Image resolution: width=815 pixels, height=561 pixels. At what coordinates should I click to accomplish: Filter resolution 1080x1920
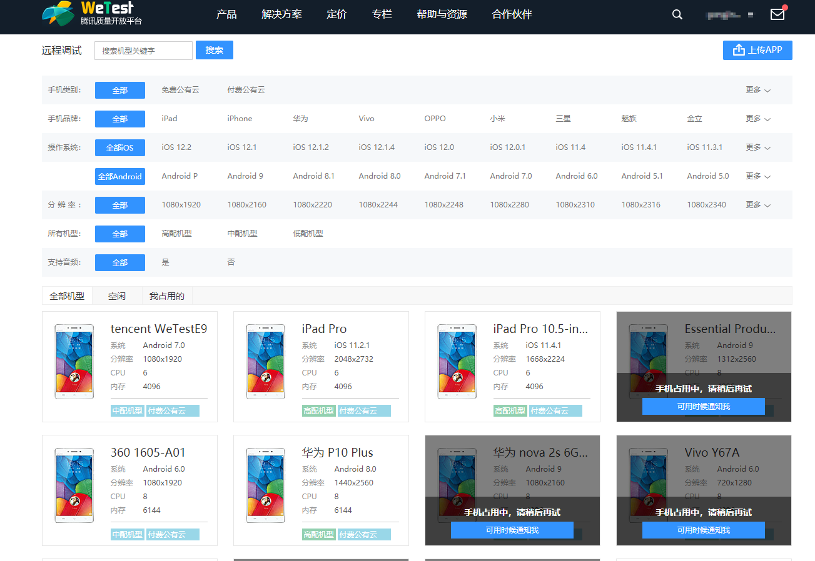point(181,205)
